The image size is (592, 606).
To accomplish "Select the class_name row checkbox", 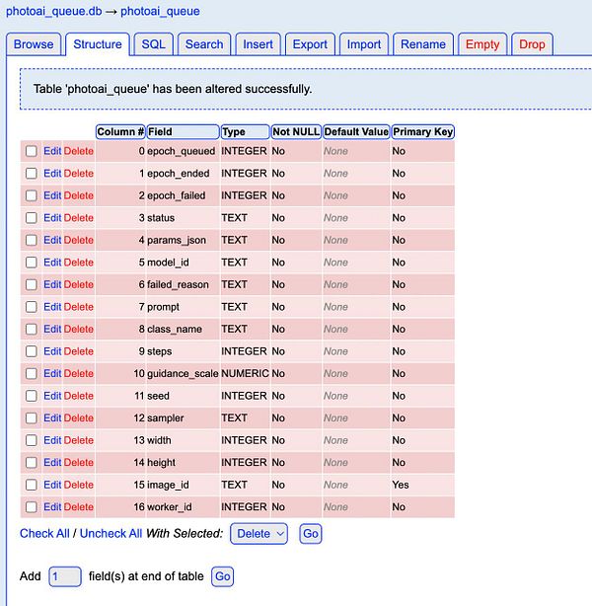I will coord(32,329).
